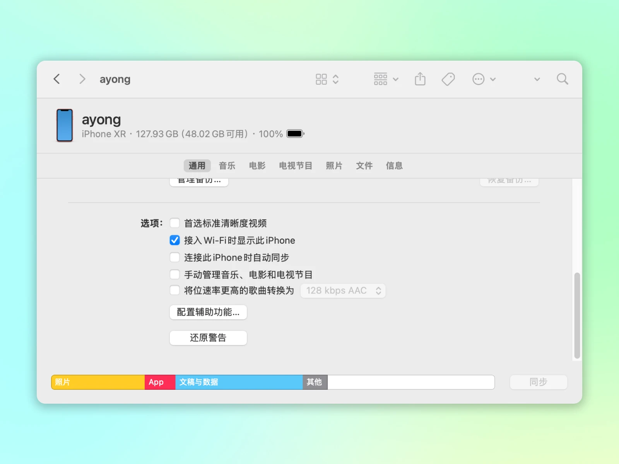Click the 还原警告 button
This screenshot has height=464, width=619.
(x=208, y=338)
